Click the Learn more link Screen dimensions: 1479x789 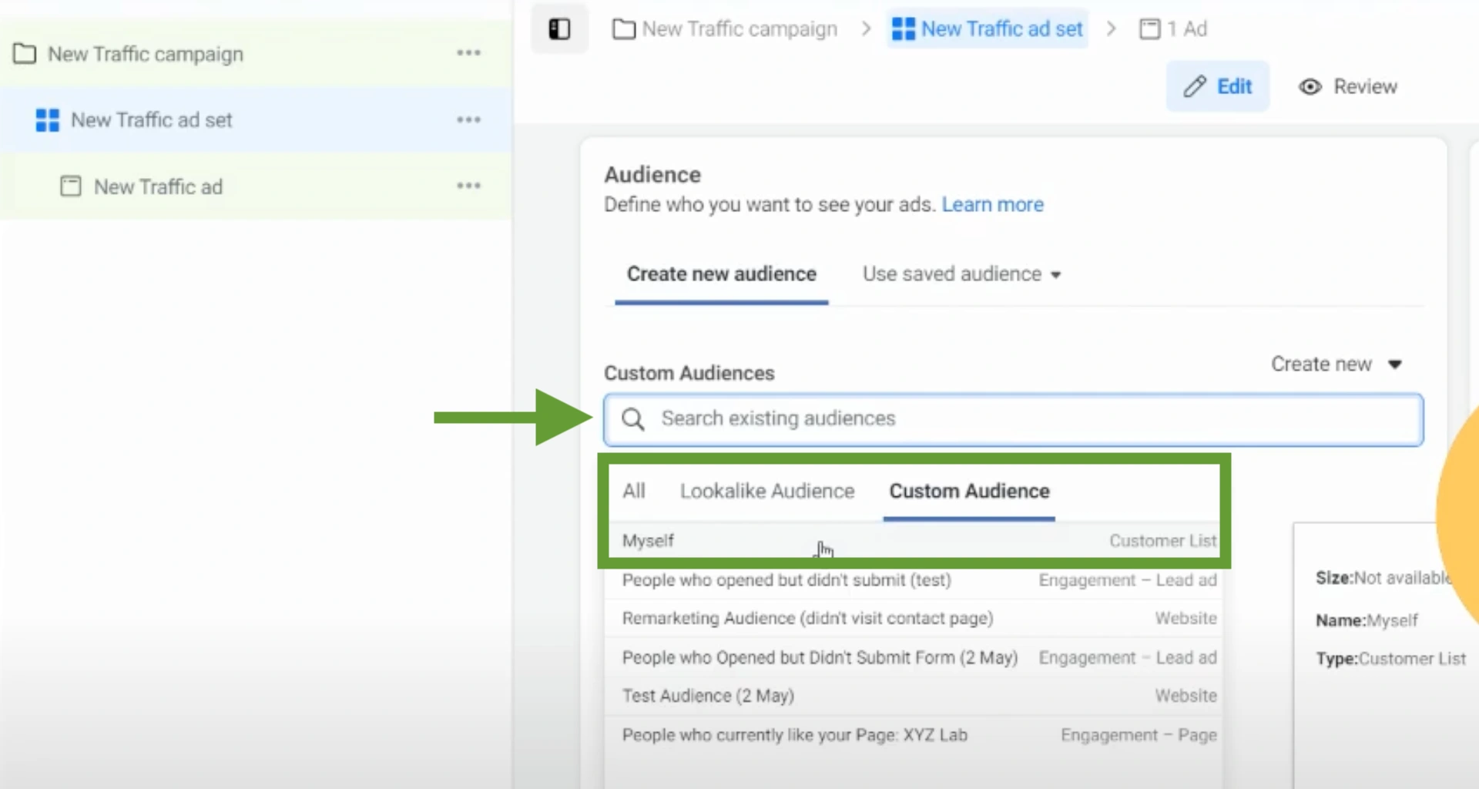point(992,204)
